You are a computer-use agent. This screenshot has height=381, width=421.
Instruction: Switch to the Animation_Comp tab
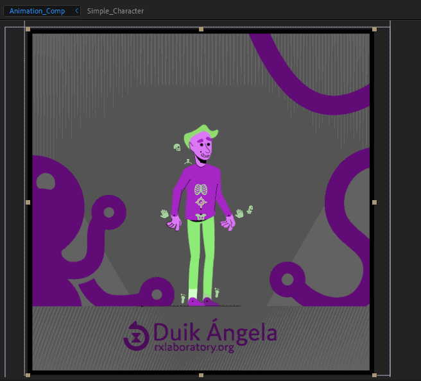[x=37, y=11]
